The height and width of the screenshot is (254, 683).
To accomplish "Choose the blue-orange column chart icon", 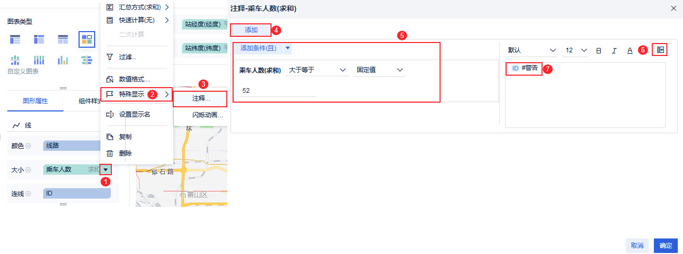I will click(63, 60).
